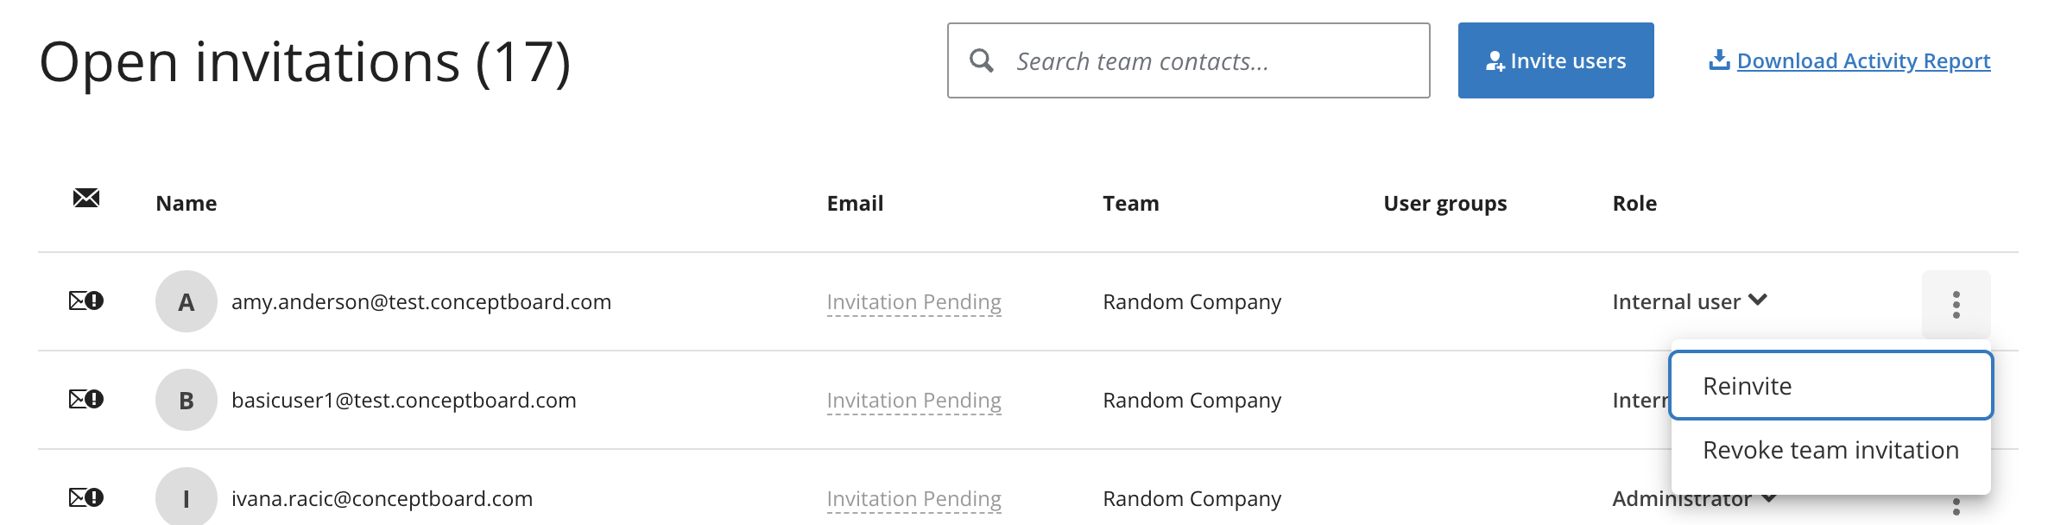2048x525 pixels.
Task: Click avatar B for basicuser1
Action: click(x=186, y=400)
